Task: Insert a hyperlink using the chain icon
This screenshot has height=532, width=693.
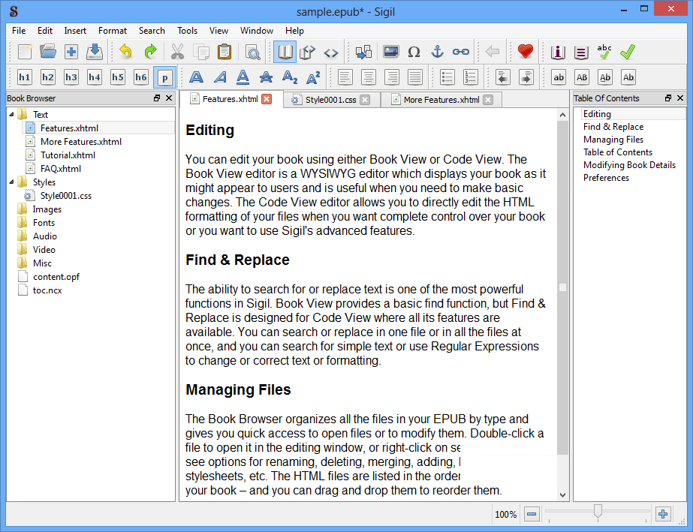Action: [460, 52]
